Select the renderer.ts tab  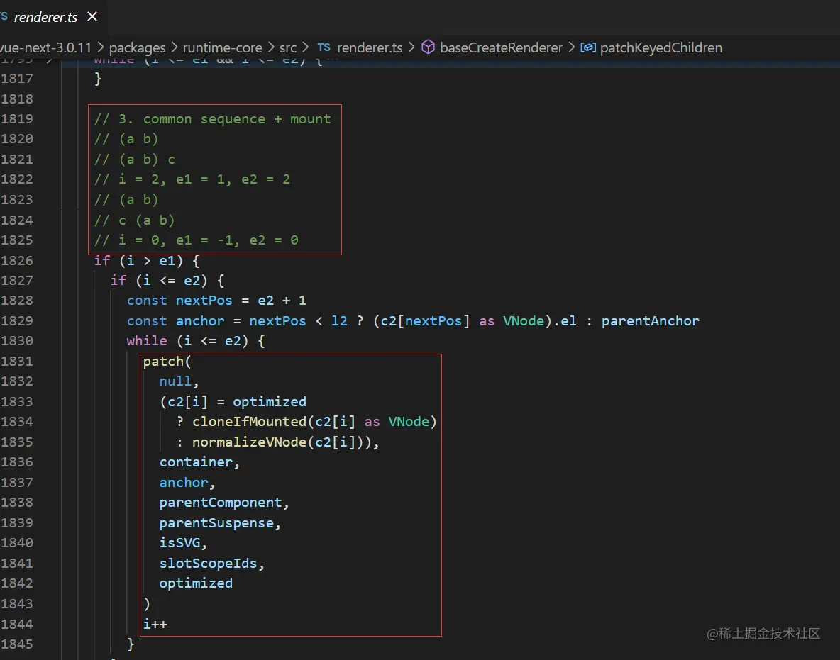tap(45, 17)
